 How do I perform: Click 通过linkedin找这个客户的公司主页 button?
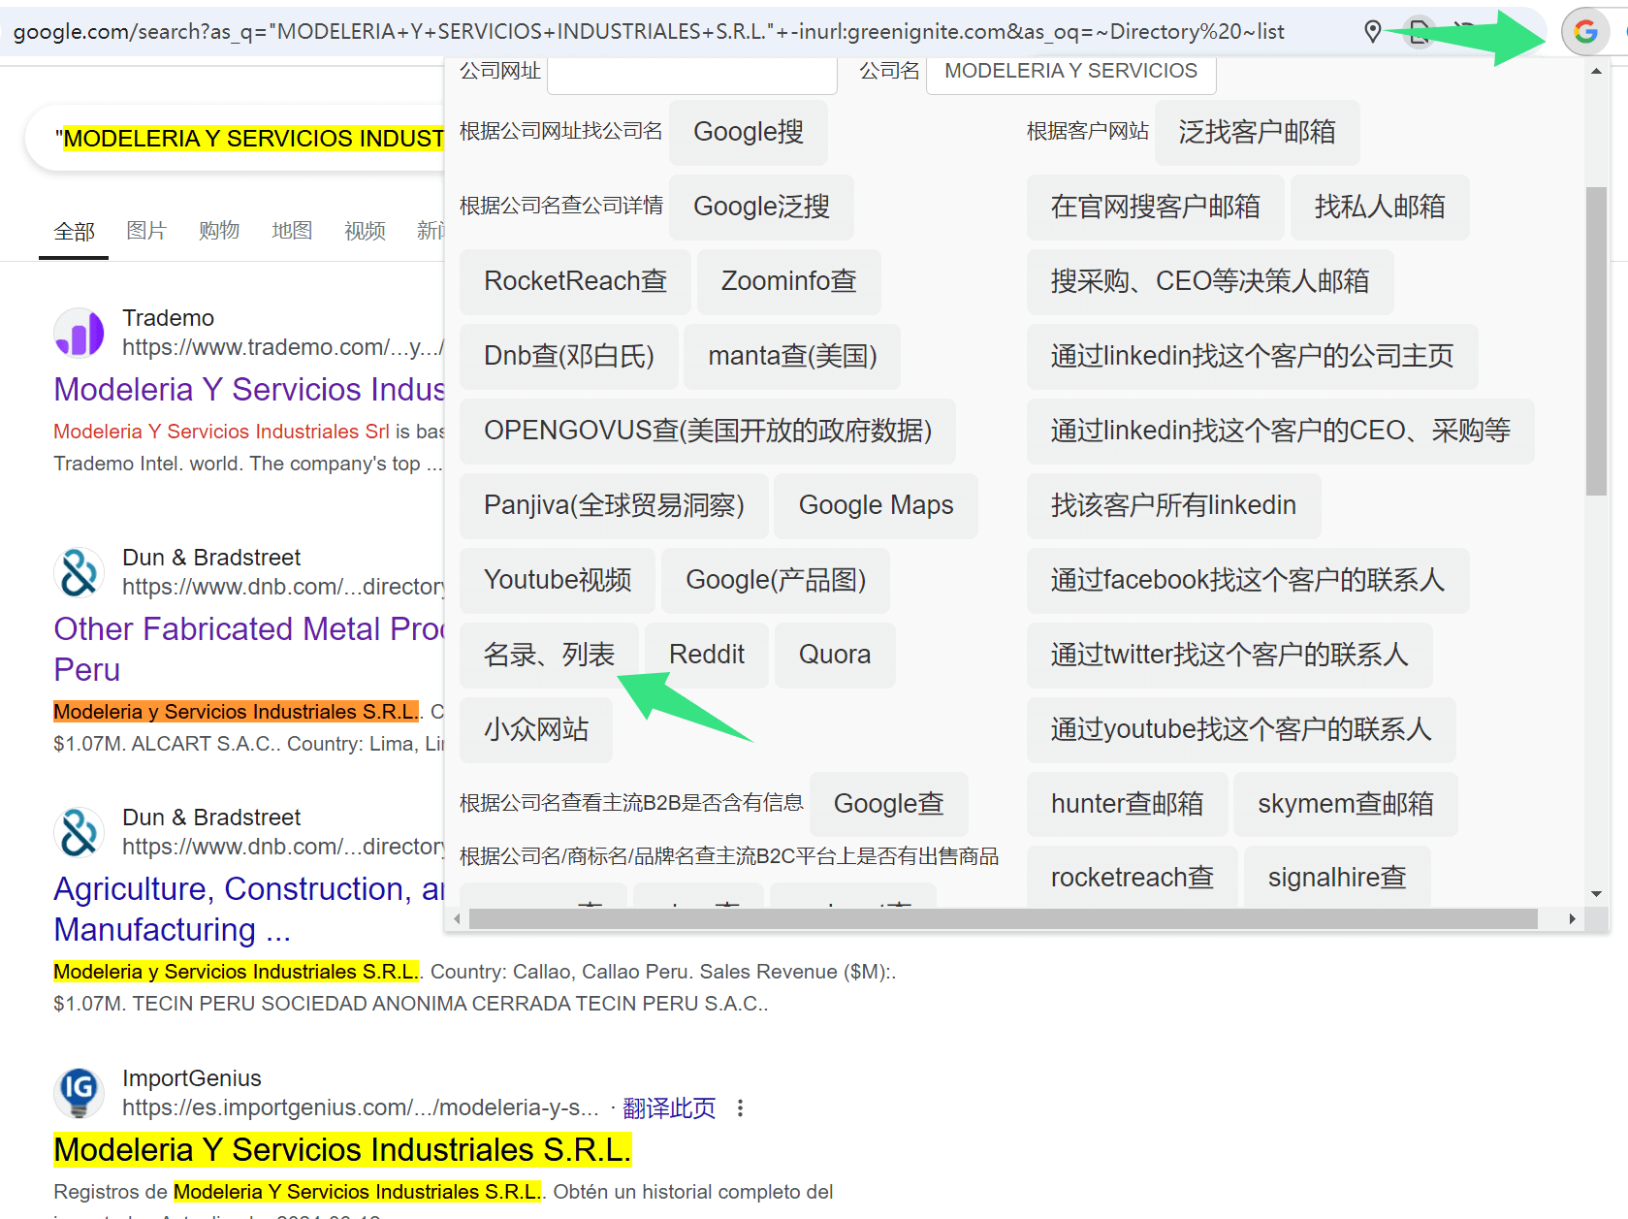(1253, 356)
